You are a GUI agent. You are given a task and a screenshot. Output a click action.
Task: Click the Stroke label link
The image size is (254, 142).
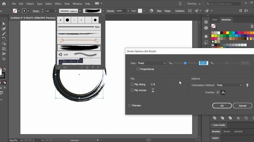(x=36, y=11)
